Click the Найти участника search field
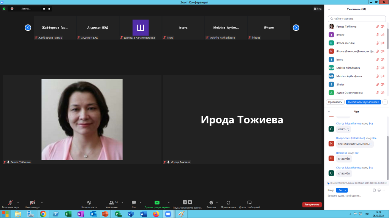 click(x=356, y=19)
